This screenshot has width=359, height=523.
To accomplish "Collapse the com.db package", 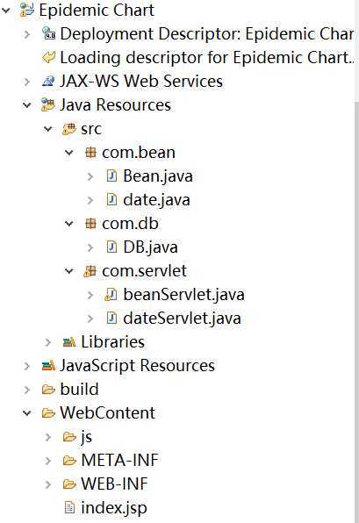I will pyautogui.click(x=69, y=224).
